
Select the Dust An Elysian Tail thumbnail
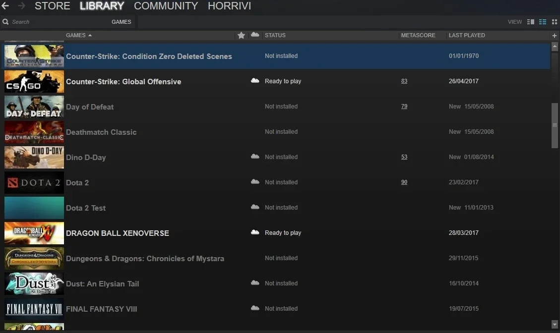click(34, 284)
